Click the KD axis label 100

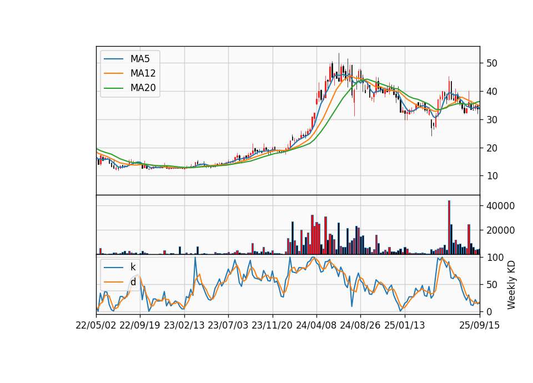(x=495, y=258)
